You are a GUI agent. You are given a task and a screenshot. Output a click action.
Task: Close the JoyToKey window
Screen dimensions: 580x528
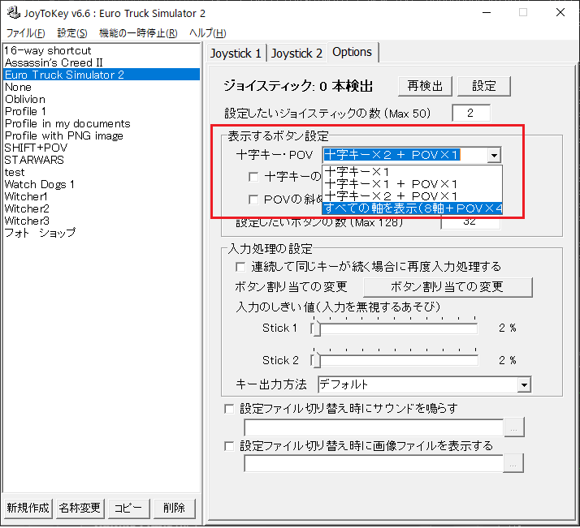tap(561, 12)
